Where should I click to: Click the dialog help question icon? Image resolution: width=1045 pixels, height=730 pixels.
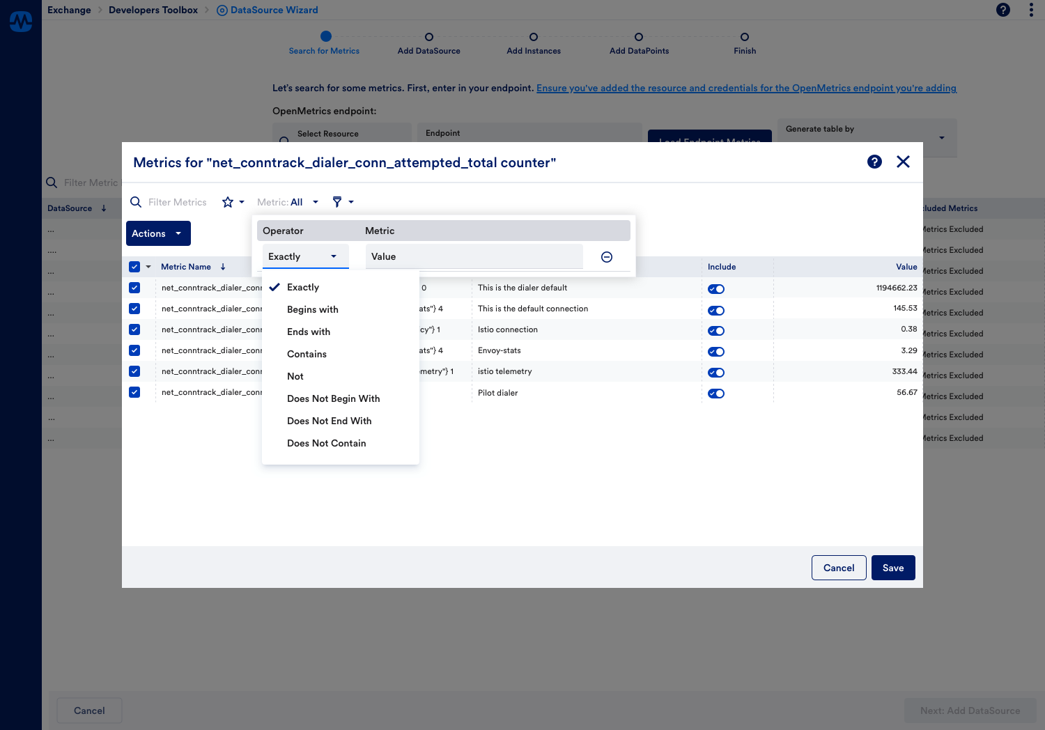874,162
